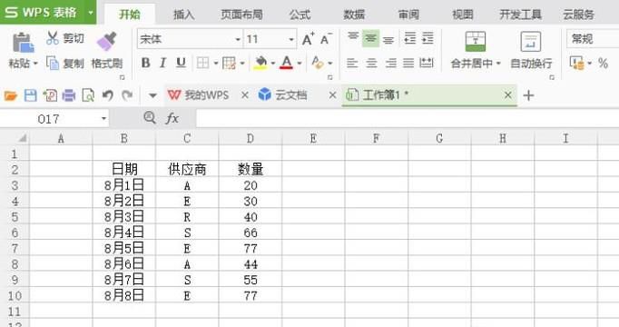
Task: Align text right horizontally
Action: [390, 63]
